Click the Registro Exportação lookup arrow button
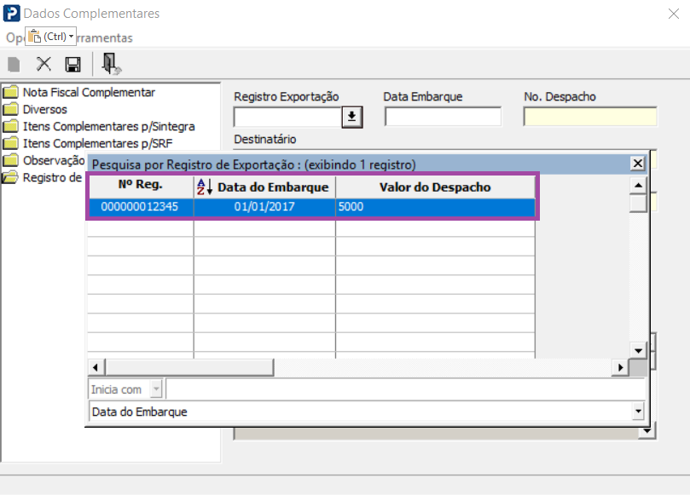 (x=352, y=117)
